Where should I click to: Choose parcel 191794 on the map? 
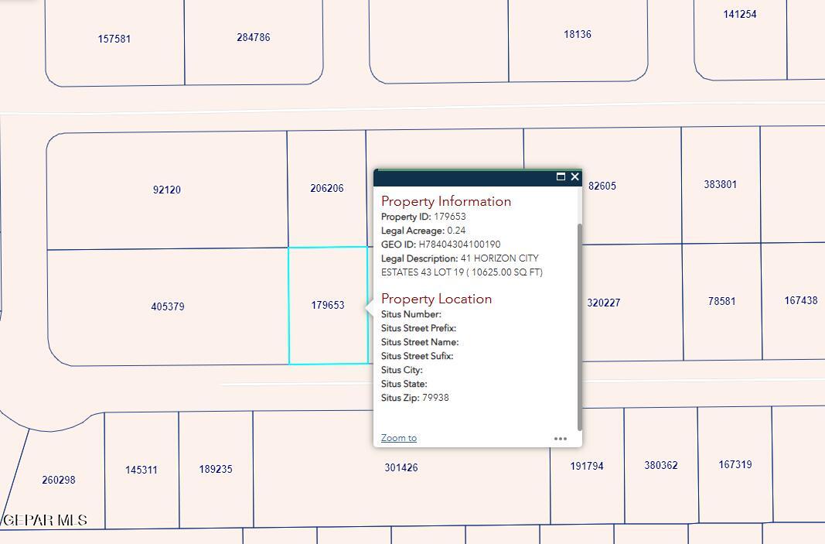[x=587, y=466]
